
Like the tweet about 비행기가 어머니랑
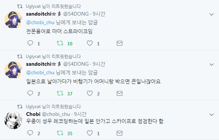coord(90,93)
